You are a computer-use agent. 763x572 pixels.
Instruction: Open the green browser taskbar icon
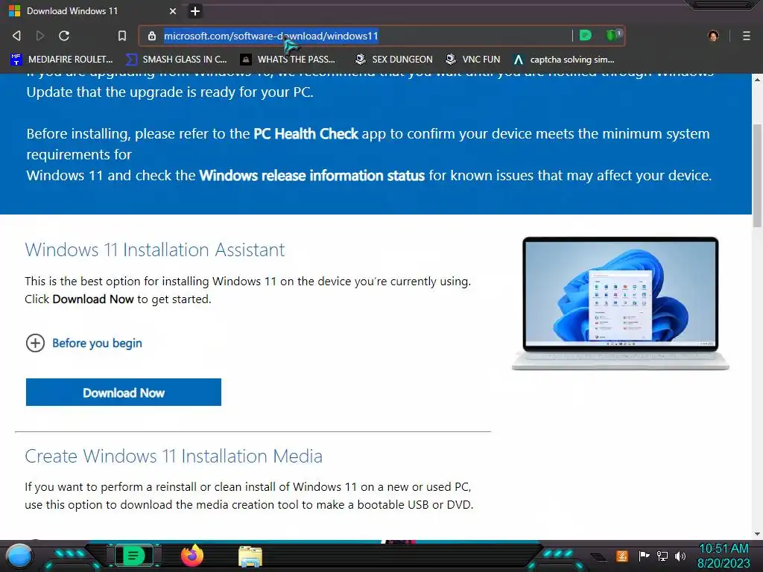134,556
